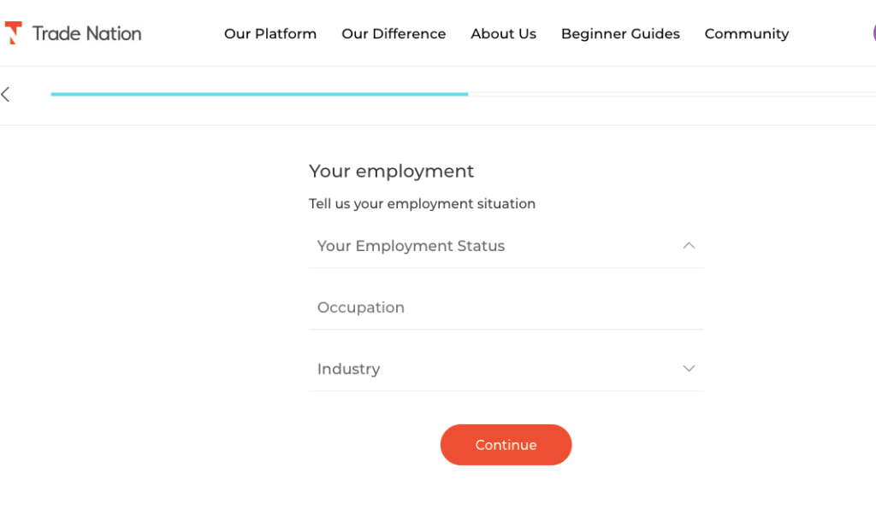Open the Our Difference menu

click(x=394, y=34)
